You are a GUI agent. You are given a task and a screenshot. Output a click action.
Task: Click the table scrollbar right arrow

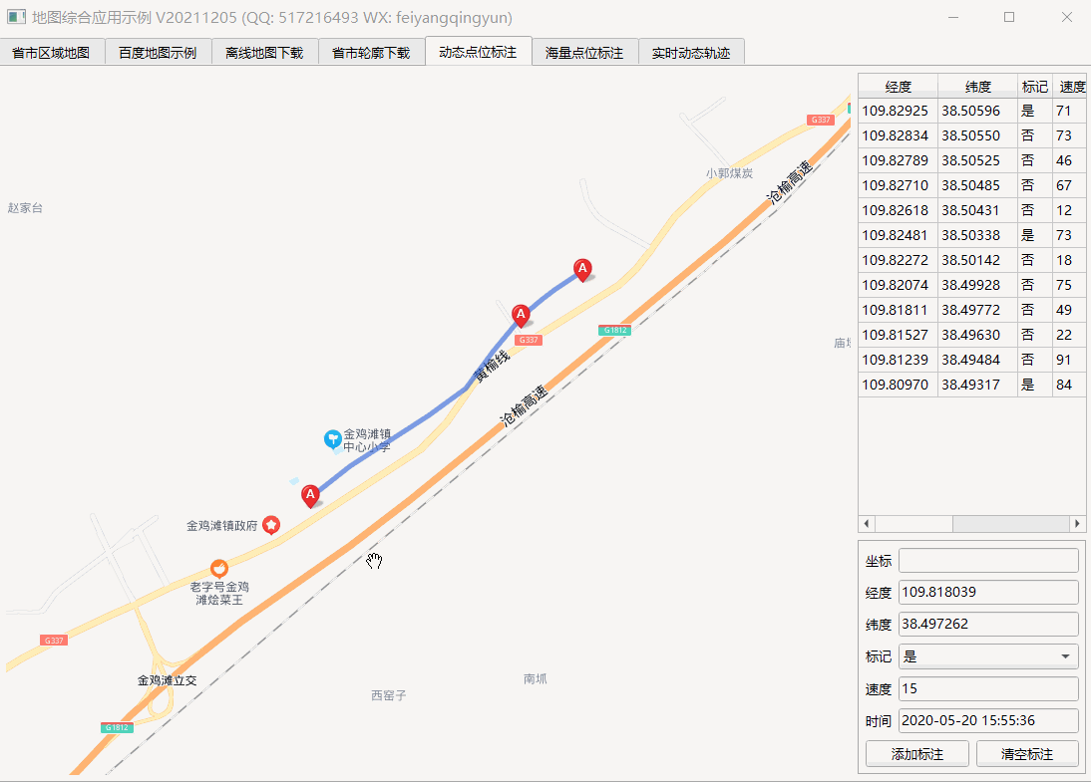pos(1077,523)
